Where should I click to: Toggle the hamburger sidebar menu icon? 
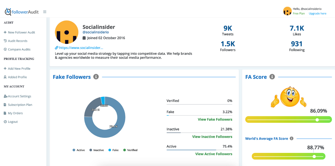click(45, 12)
